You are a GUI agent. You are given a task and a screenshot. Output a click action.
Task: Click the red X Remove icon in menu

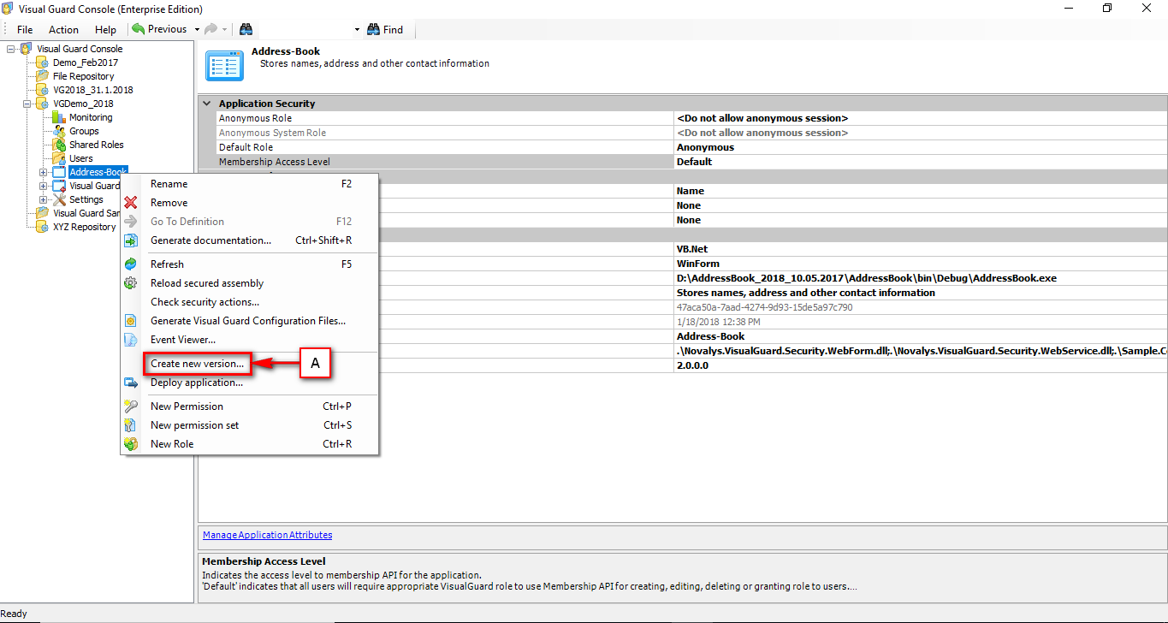[131, 203]
